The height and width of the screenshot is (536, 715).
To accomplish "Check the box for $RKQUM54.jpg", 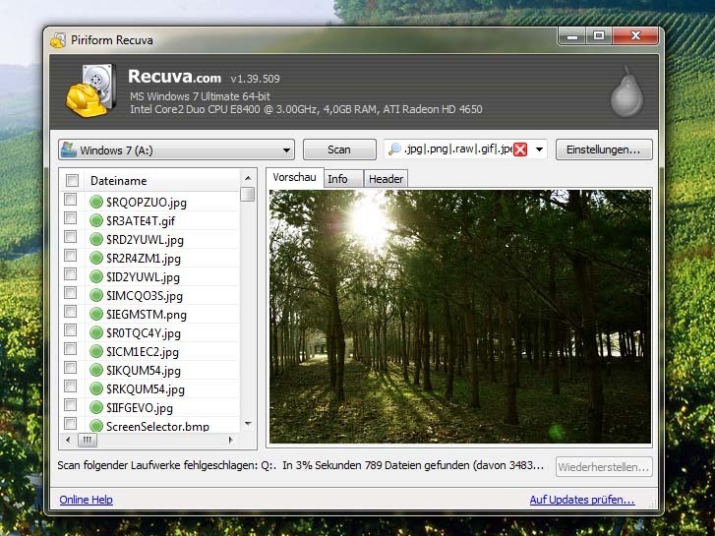I will point(70,387).
